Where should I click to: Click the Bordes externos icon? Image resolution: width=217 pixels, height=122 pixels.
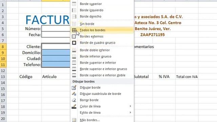coord(74,36)
